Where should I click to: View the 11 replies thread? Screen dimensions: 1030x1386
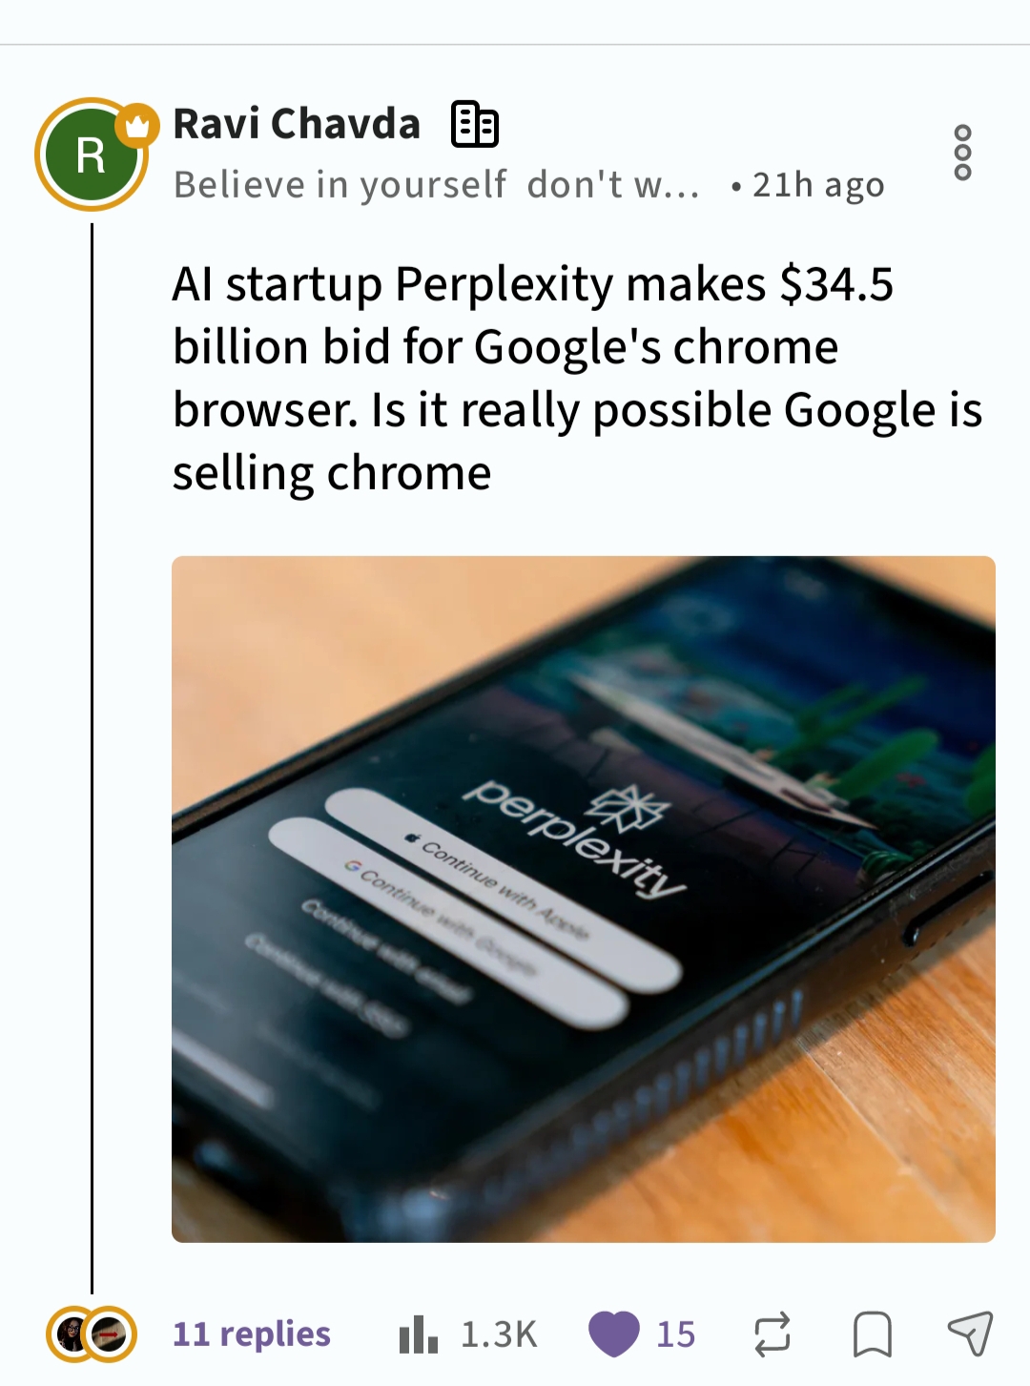252,1334
